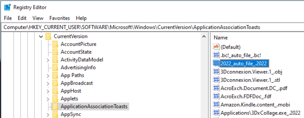The height and width of the screenshot is (118, 304).
Task: Select the AppBroadcast folder icon
Action: 55,83
